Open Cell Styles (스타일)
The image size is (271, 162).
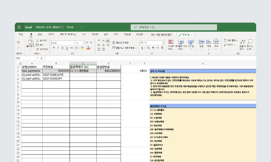click(191, 45)
